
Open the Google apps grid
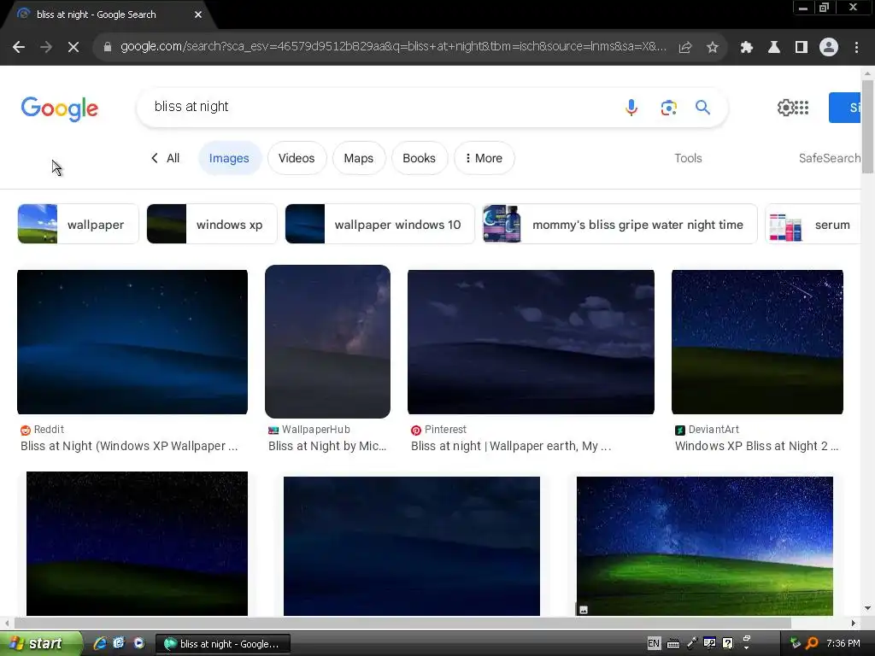coord(802,107)
